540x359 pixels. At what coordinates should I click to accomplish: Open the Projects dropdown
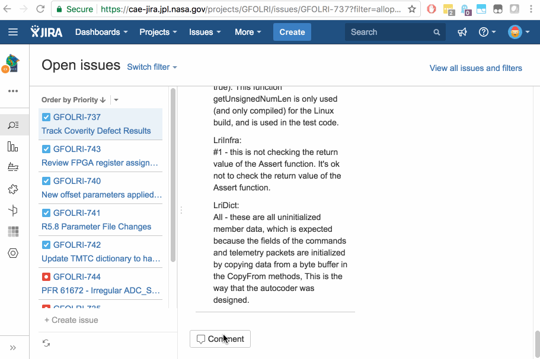(x=158, y=32)
